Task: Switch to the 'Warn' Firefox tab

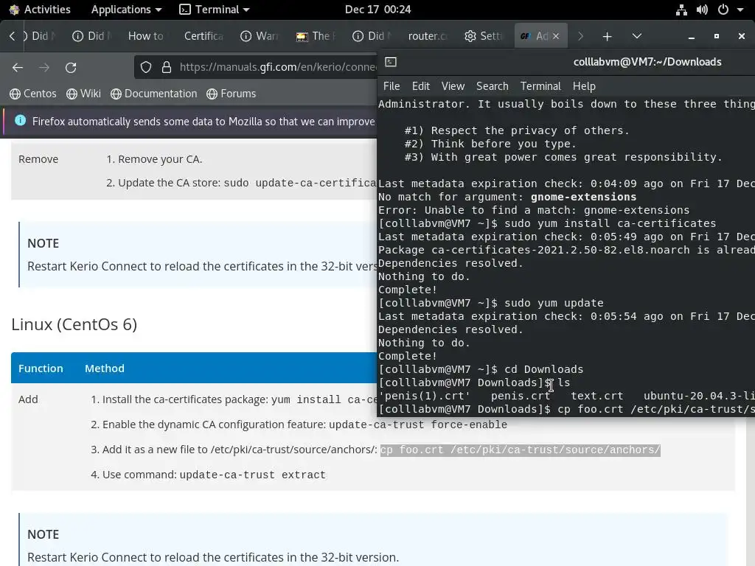Action: 260,36
